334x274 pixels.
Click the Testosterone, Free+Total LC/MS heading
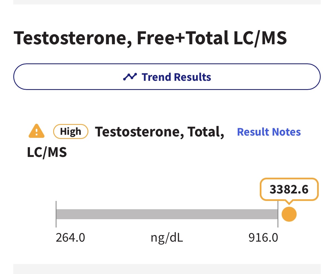pos(150,38)
